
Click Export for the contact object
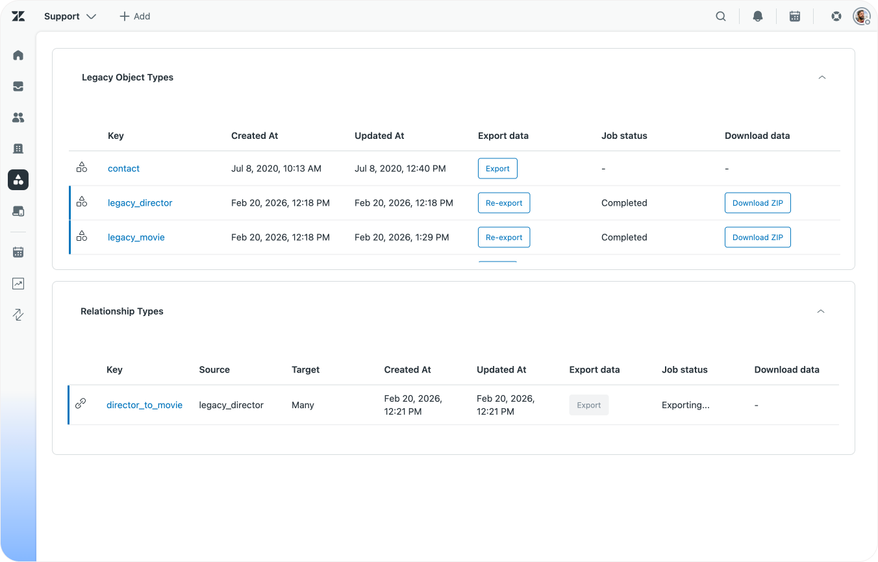click(497, 169)
